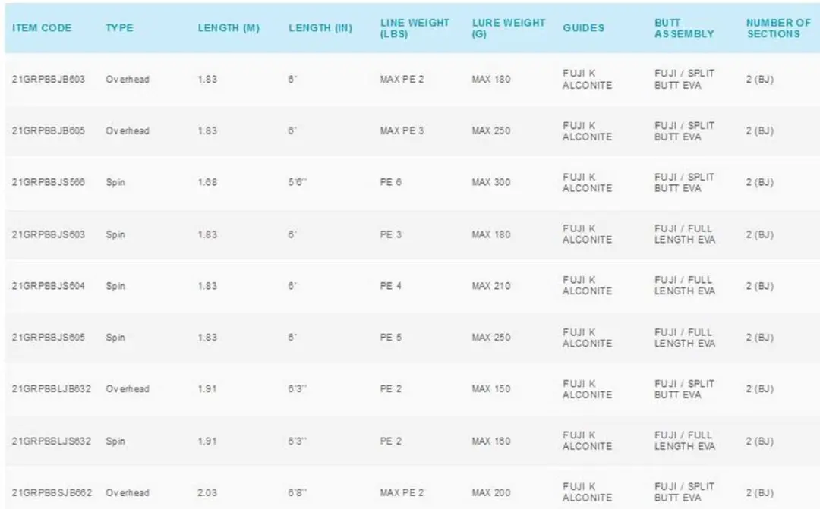Click the 5'6" length cell
Image resolution: width=820 pixels, height=509 pixels.
click(297, 182)
